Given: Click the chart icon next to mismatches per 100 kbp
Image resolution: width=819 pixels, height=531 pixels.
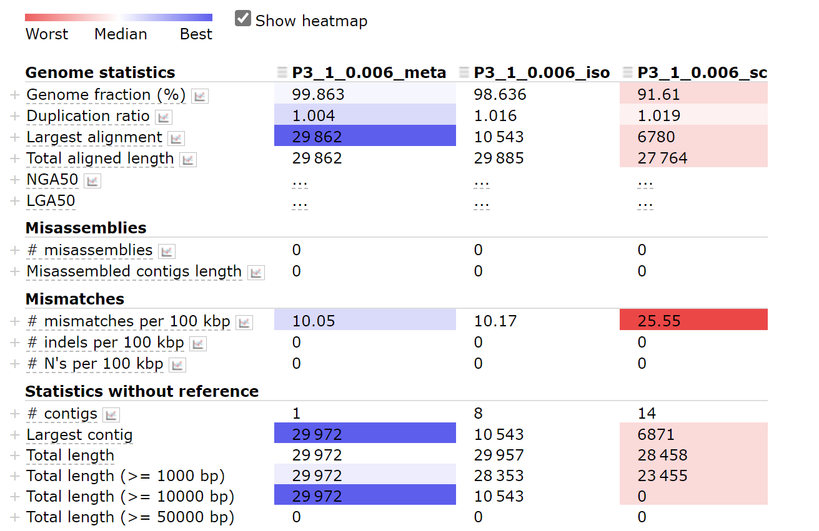Looking at the screenshot, I should (244, 323).
